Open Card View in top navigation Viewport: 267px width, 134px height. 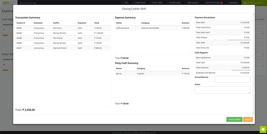click(138, 3)
